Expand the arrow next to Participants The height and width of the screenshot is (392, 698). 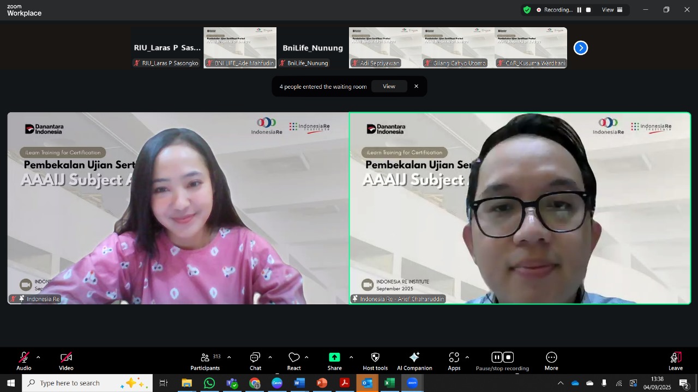[x=229, y=357]
